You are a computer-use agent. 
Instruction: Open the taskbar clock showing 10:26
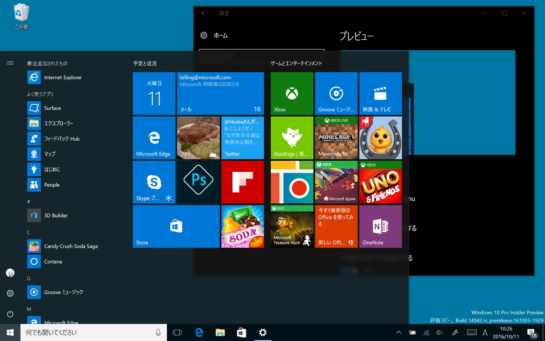coord(506,332)
